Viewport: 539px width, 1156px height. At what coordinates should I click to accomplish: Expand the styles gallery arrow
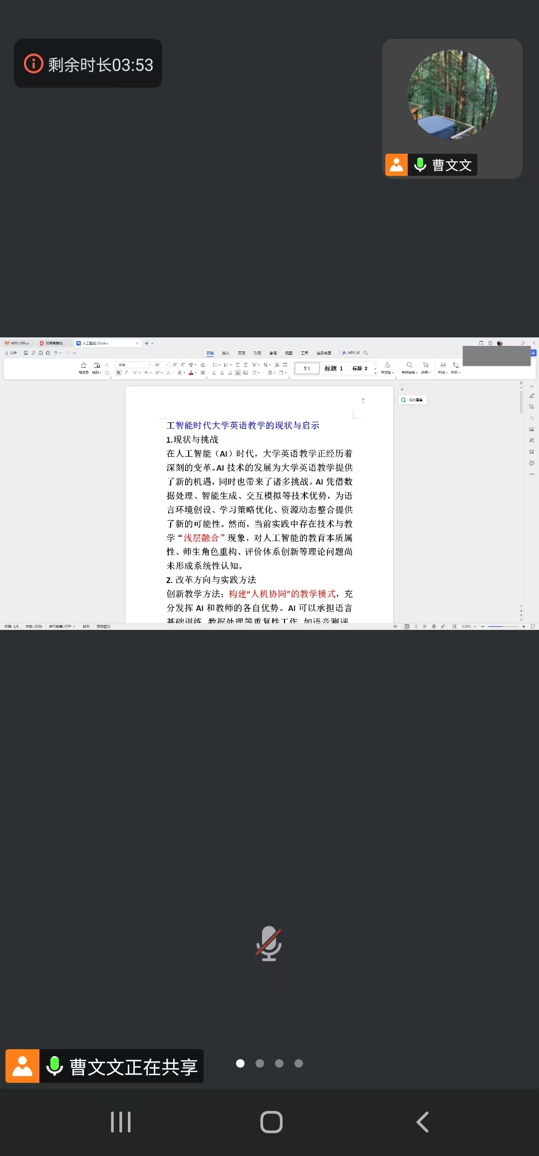(375, 372)
